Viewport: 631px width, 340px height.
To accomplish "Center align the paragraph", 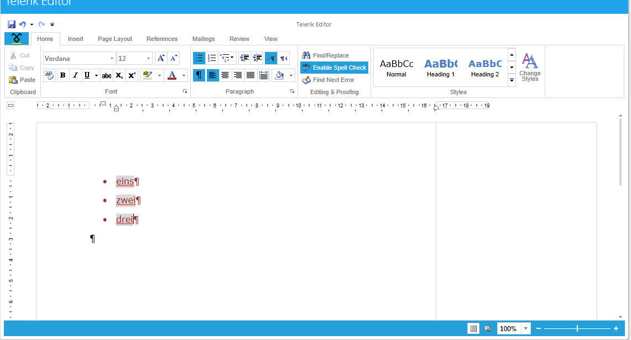I will (225, 75).
